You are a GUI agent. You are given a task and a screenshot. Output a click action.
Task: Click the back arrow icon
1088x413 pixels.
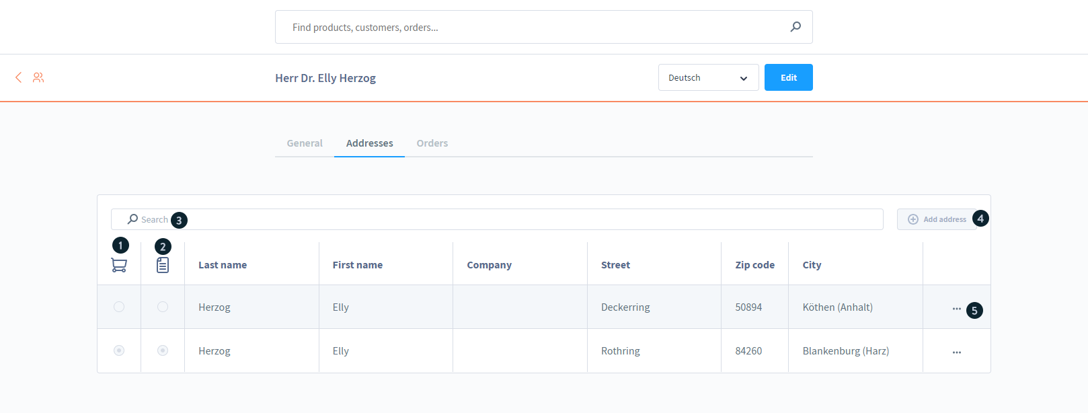pos(19,77)
